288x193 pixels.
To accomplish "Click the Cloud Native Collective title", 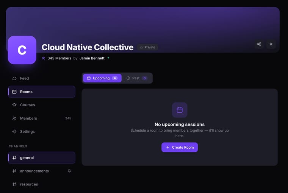I will tap(88, 47).
